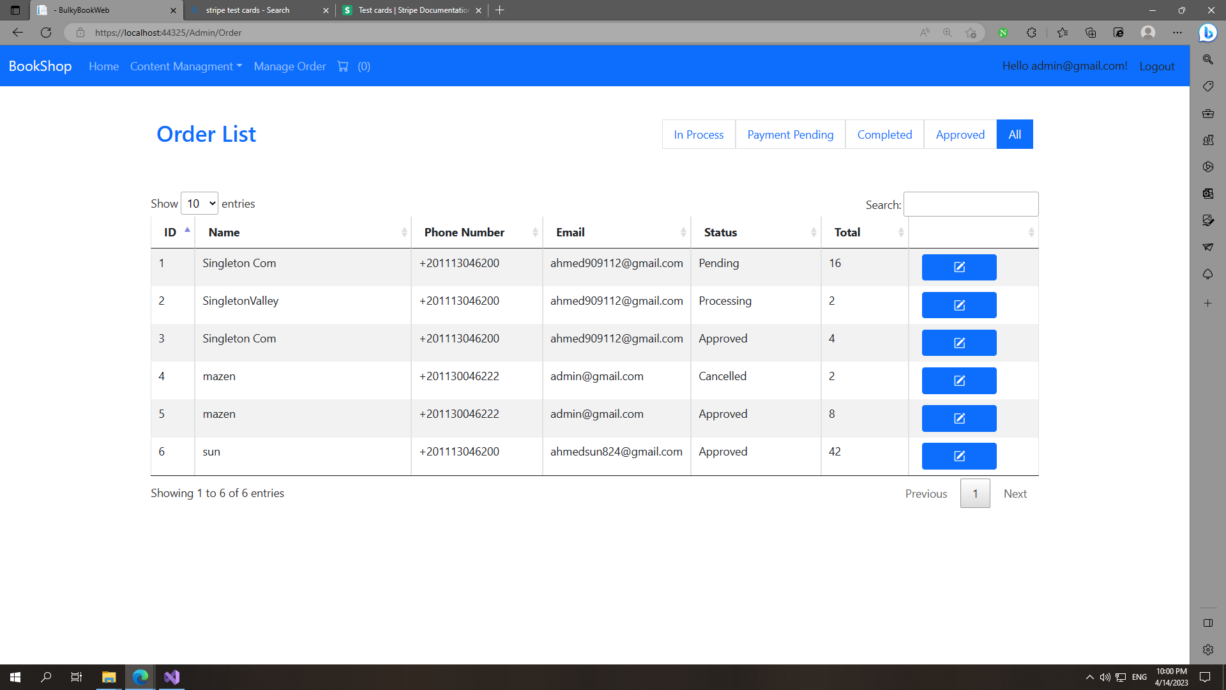Click the edit icon for order ID 4
Screen dimensions: 1226x690
click(958, 381)
